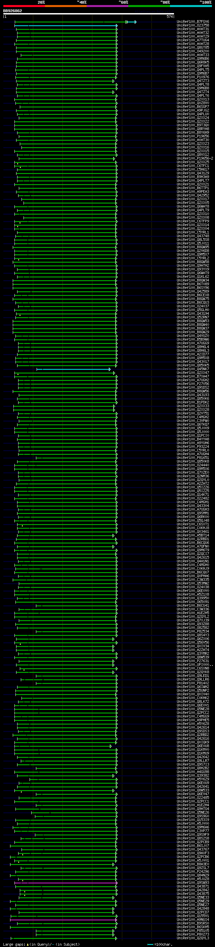
Task: Select the UniRef100_Q9SMM1 label
Action: 192,513
